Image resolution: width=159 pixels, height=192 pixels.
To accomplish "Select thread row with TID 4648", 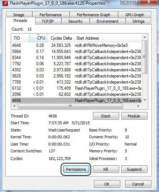I will tap(76, 45).
